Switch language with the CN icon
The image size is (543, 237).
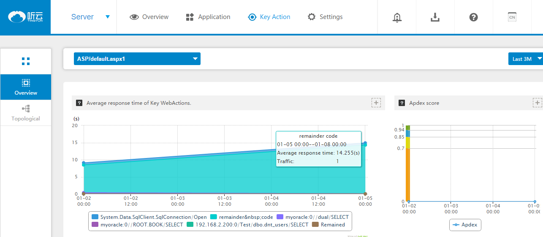pos(512,17)
